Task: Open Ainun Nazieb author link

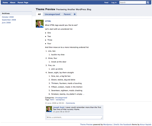Action: 145,124
